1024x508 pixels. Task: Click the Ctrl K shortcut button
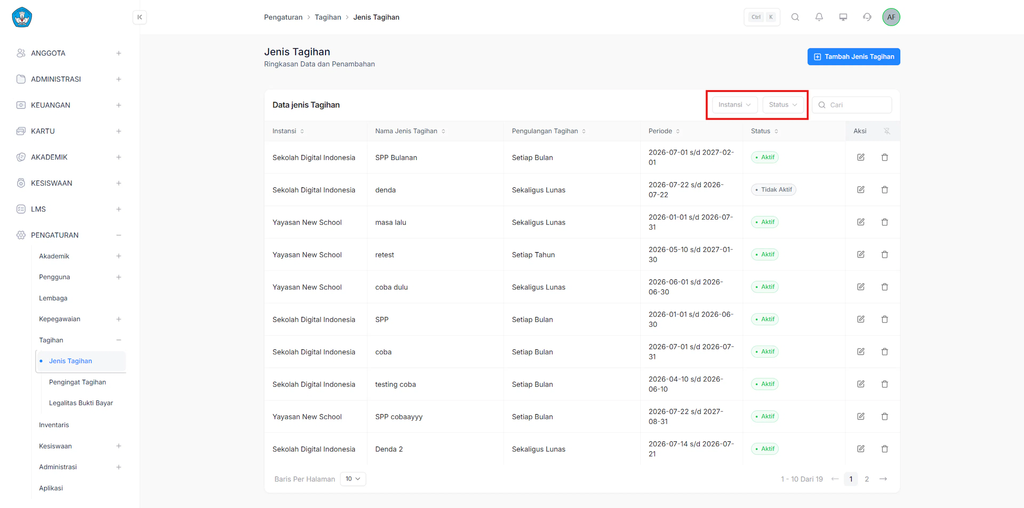click(x=762, y=17)
